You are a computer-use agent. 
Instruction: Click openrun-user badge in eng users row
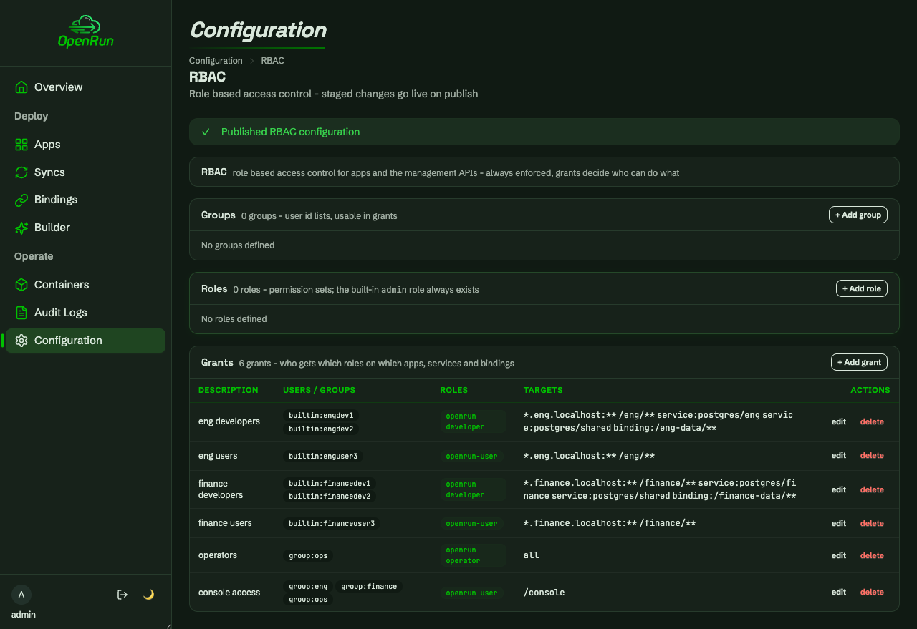pos(471,456)
